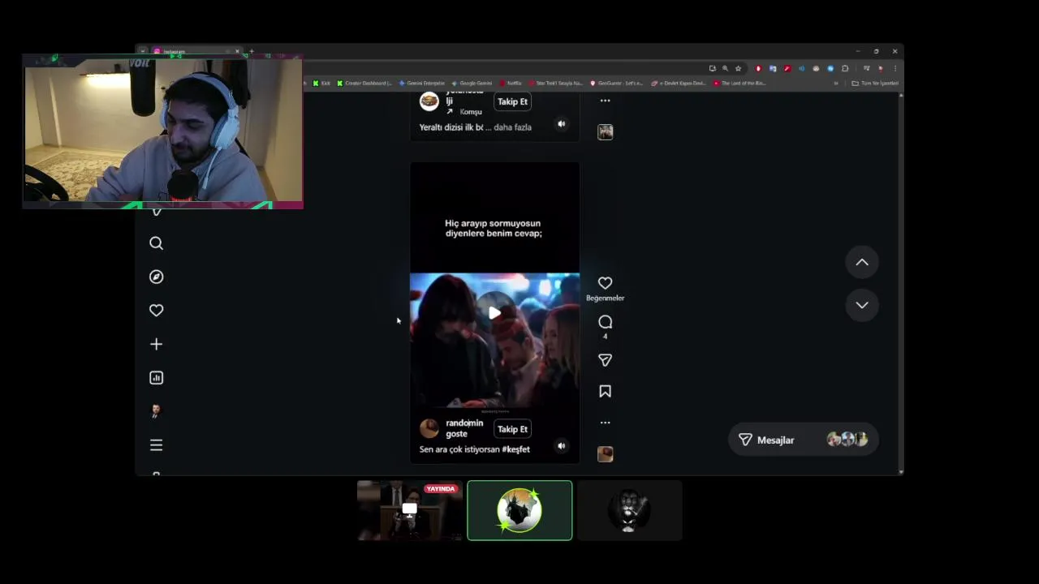Open Tüm Yer İşaretleri folder
1039x584 pixels.
click(x=875, y=83)
